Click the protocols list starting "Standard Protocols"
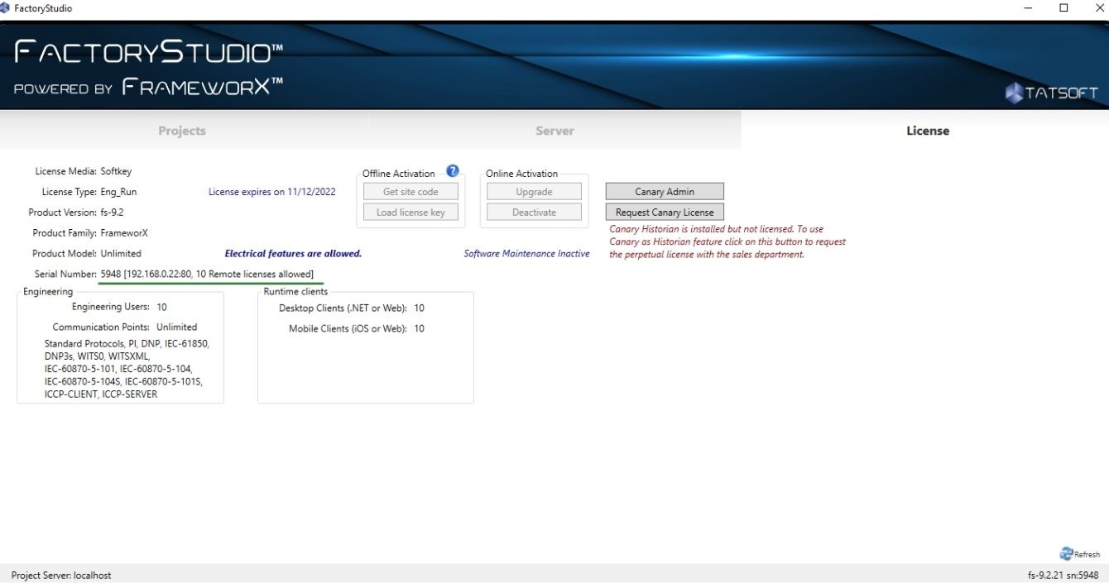 pos(127,369)
